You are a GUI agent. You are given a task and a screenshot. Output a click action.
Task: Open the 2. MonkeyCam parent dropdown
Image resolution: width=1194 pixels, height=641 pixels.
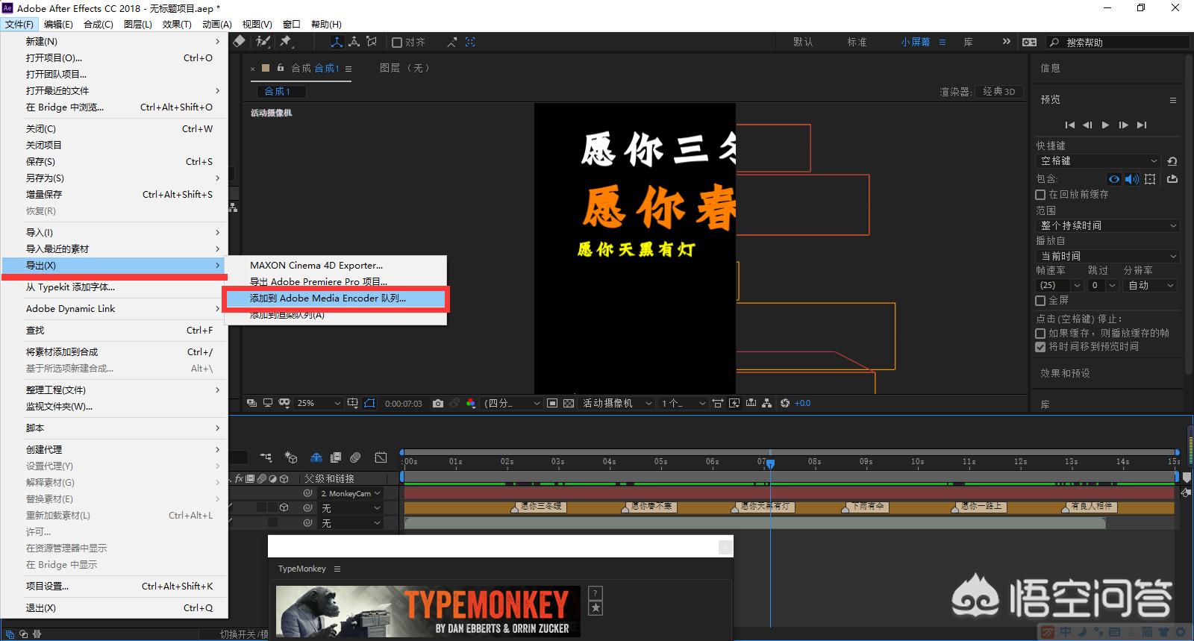click(350, 493)
